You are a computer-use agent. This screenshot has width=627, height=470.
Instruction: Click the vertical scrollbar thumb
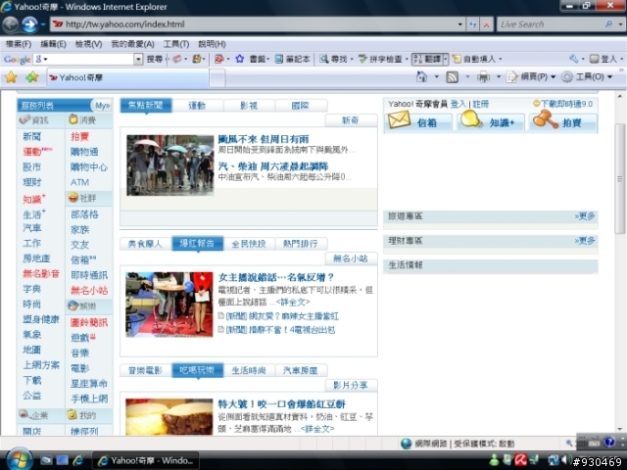coord(620,178)
